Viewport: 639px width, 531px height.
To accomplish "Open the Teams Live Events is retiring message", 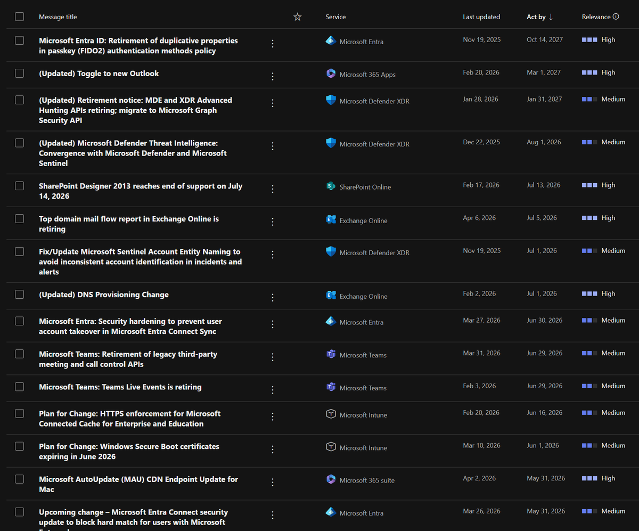I will coord(120,387).
